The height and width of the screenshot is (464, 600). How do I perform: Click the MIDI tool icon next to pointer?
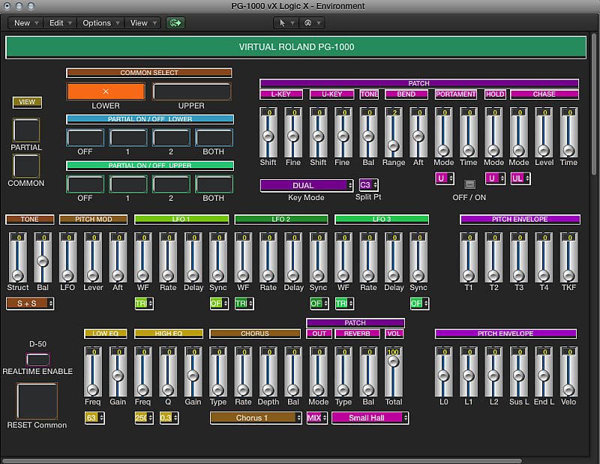(307, 23)
